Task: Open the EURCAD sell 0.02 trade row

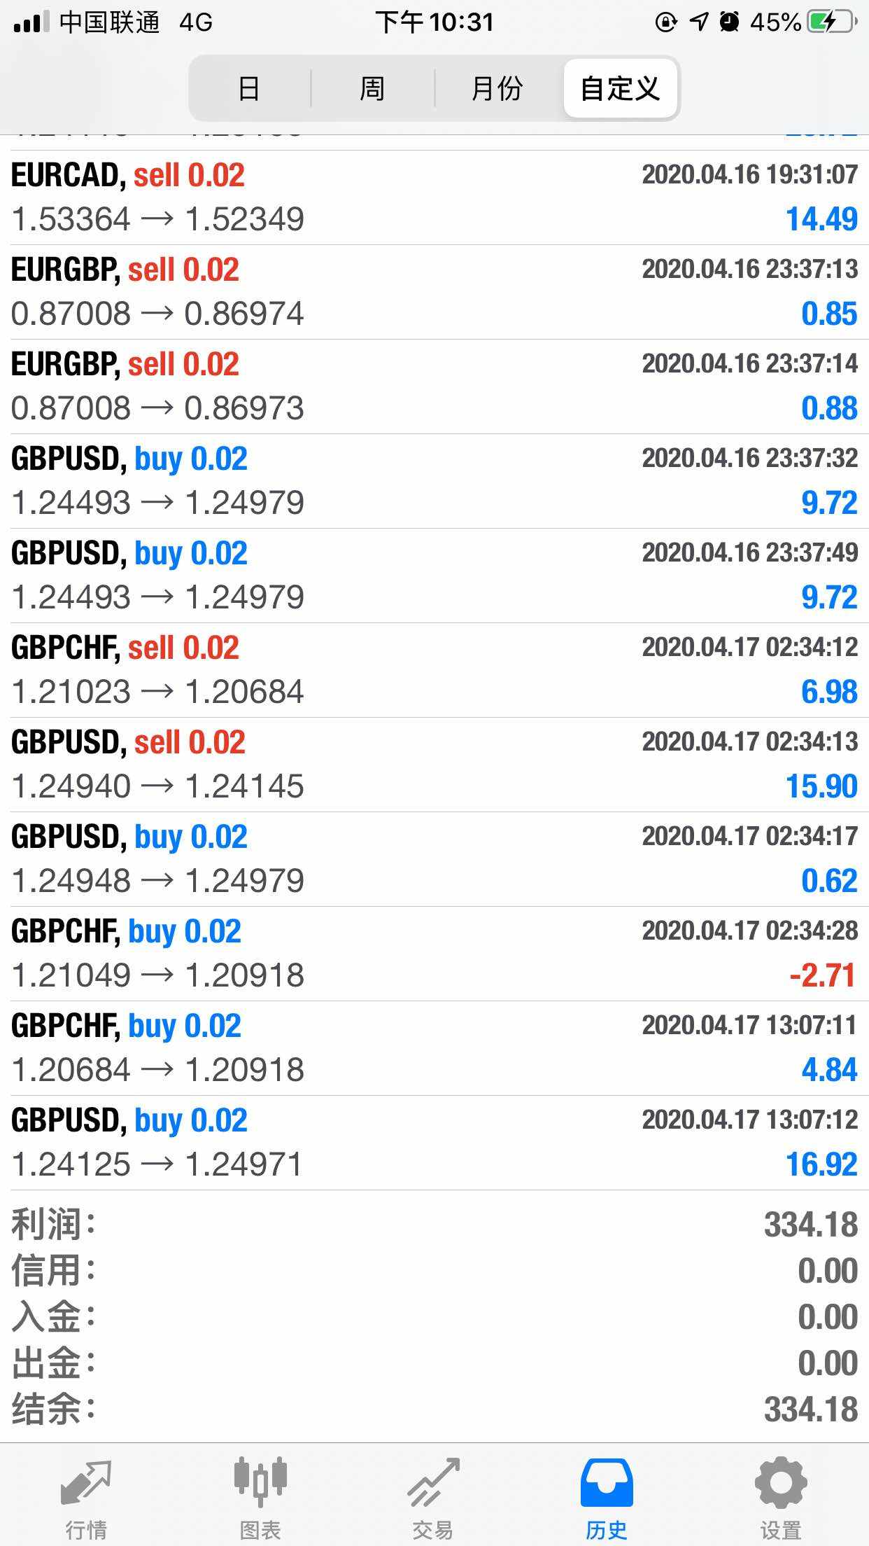Action: click(x=434, y=197)
